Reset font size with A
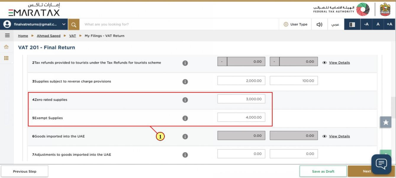This screenshot has height=178, width=396. (378, 24)
